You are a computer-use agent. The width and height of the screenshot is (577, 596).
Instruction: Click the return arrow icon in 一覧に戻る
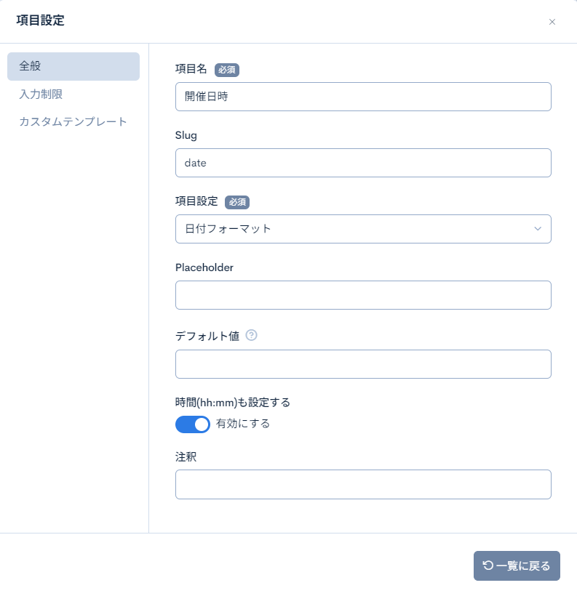click(488, 565)
